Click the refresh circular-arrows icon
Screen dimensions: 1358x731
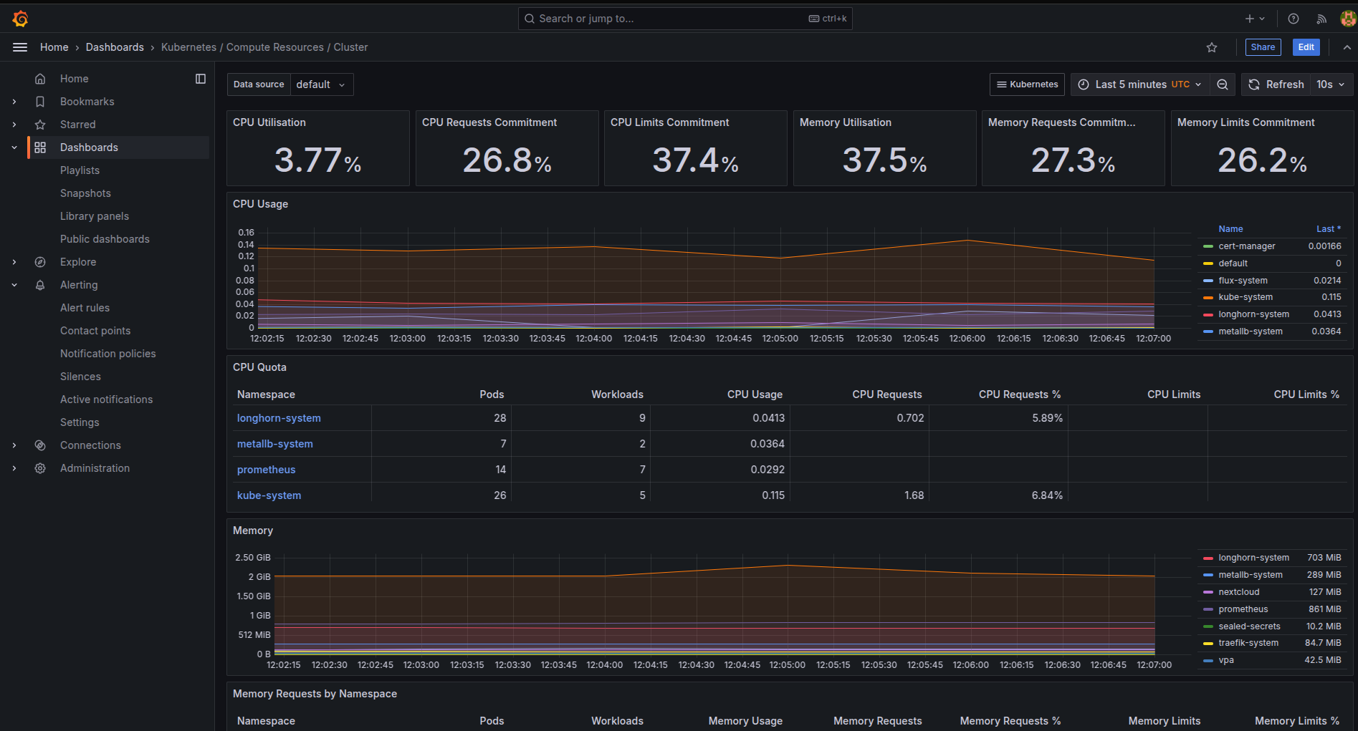1254,84
